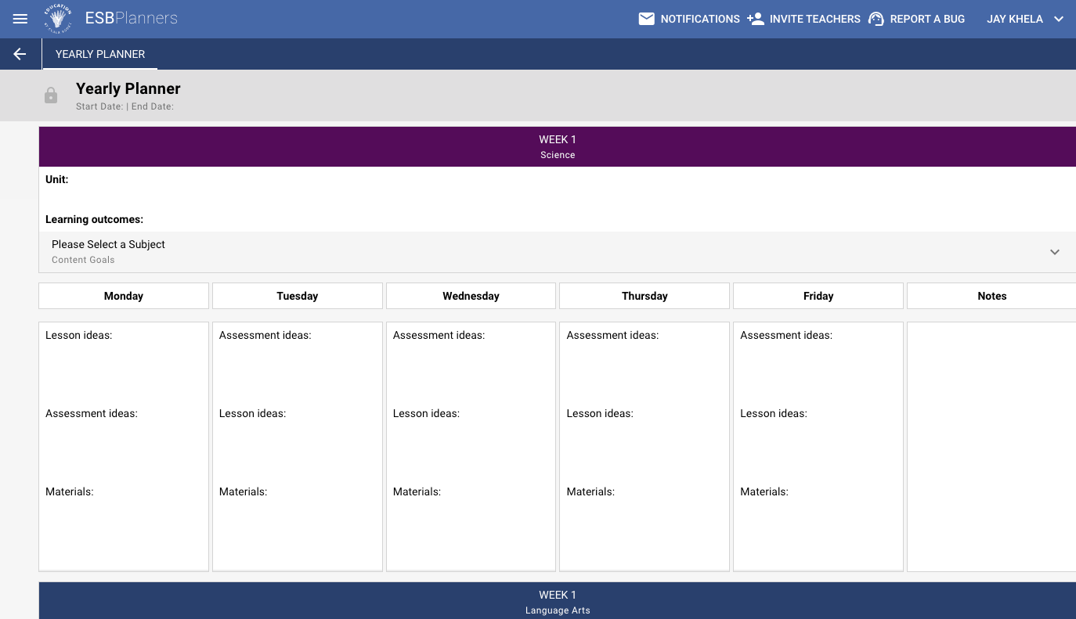This screenshot has height=619, width=1076.
Task: Open the Notifications mail icon
Action: 646,18
